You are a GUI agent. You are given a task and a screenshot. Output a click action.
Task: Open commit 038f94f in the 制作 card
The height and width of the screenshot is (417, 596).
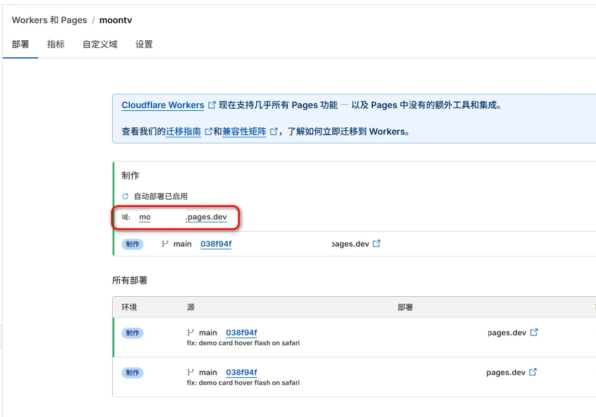(x=215, y=244)
